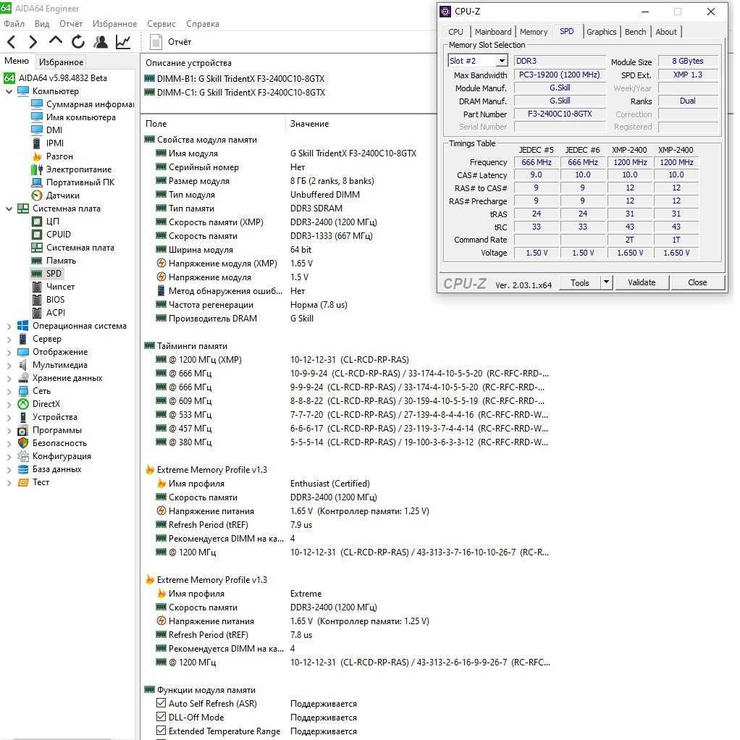Collapse the Системная плата parent node
The height and width of the screenshot is (740, 740).
click(x=9, y=208)
